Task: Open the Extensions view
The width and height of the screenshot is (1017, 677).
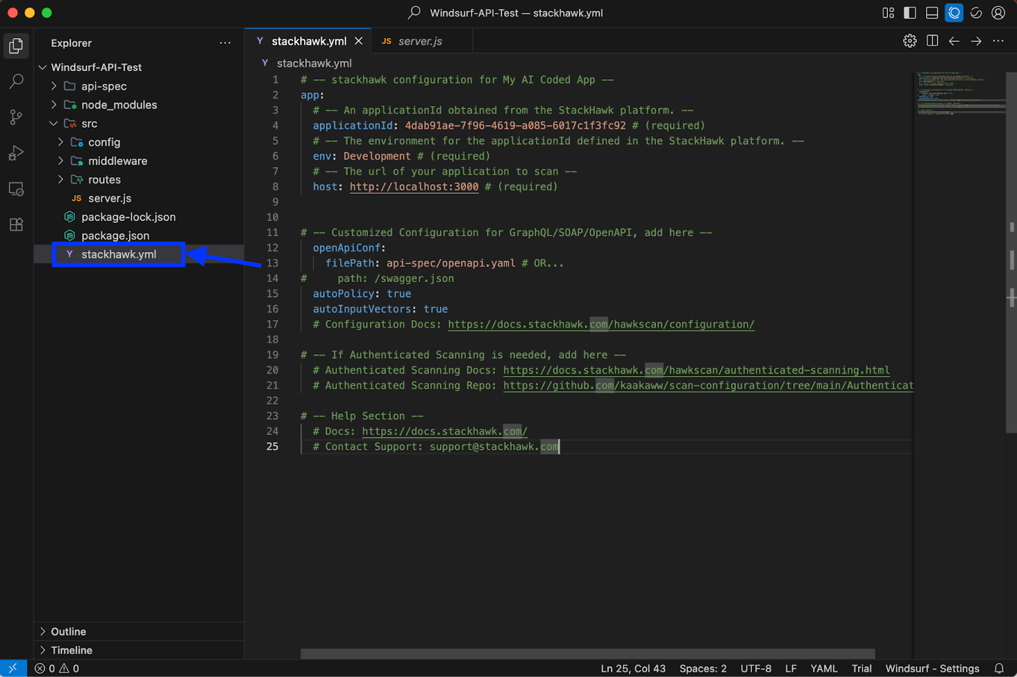Action: [16, 225]
